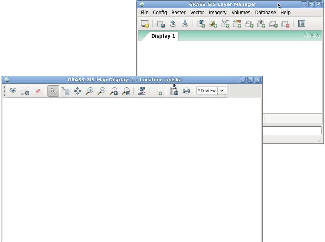Activate the Pan tool
This screenshot has height=242, width=325.
[x=78, y=91]
